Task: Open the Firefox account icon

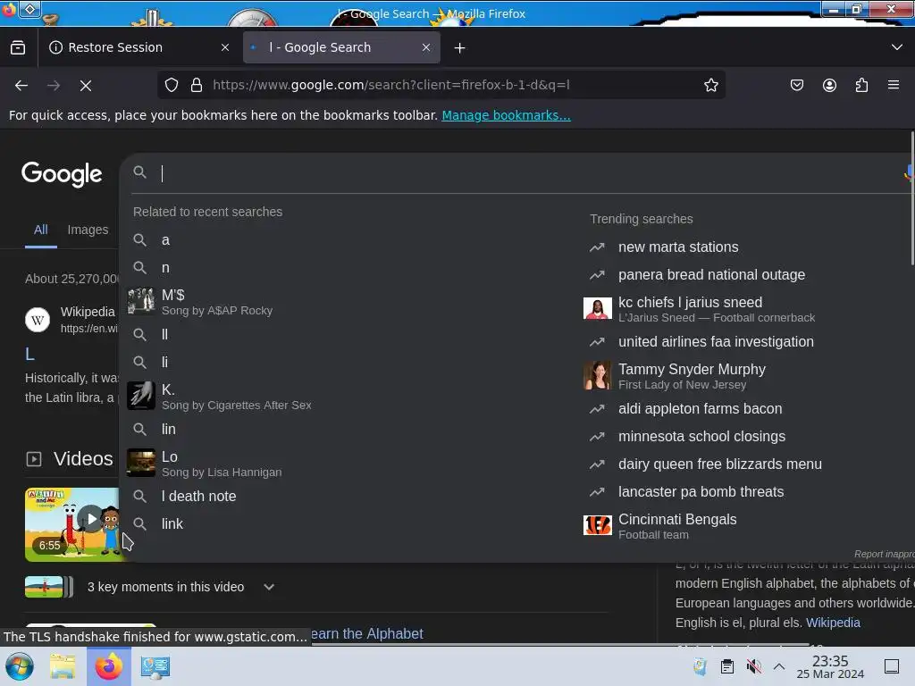Action: 829,85
